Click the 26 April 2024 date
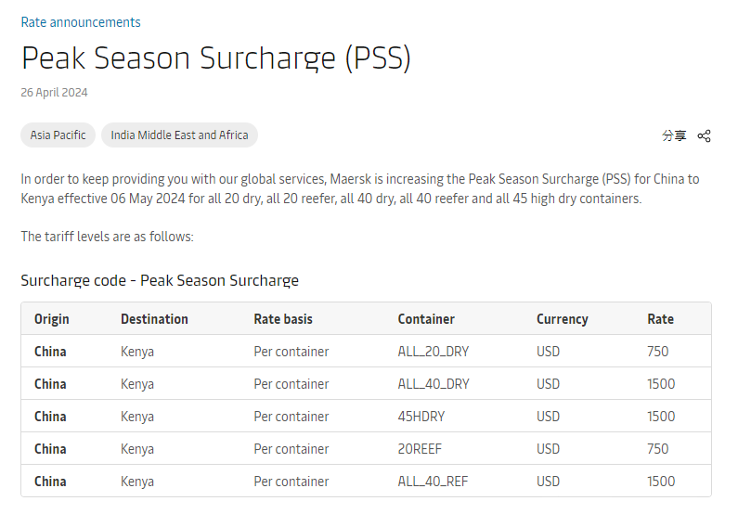The height and width of the screenshot is (514, 738). coord(54,92)
